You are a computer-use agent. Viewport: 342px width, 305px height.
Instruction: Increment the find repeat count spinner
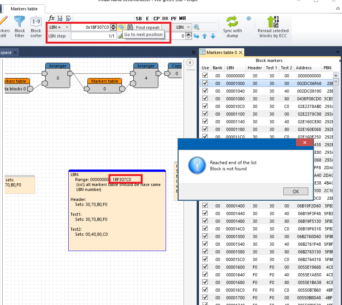click(189, 34)
